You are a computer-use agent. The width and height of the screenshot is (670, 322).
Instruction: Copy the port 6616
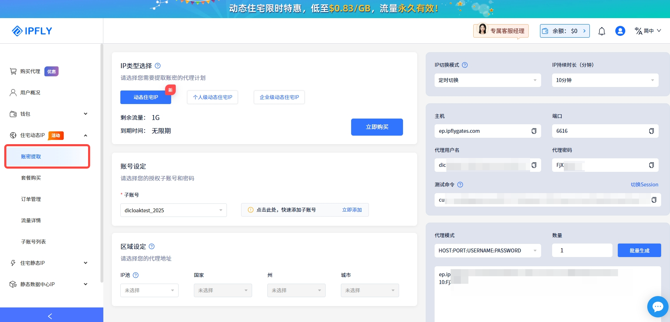click(651, 131)
